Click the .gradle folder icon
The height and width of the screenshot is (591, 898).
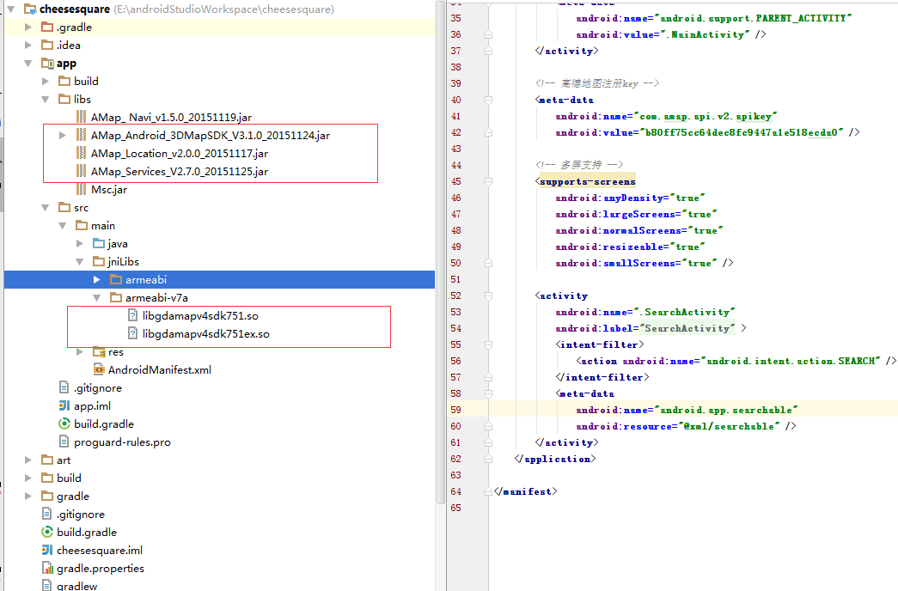click(x=47, y=27)
